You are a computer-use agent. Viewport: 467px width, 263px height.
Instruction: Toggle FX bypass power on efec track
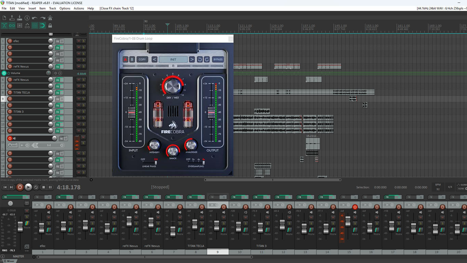62,41
